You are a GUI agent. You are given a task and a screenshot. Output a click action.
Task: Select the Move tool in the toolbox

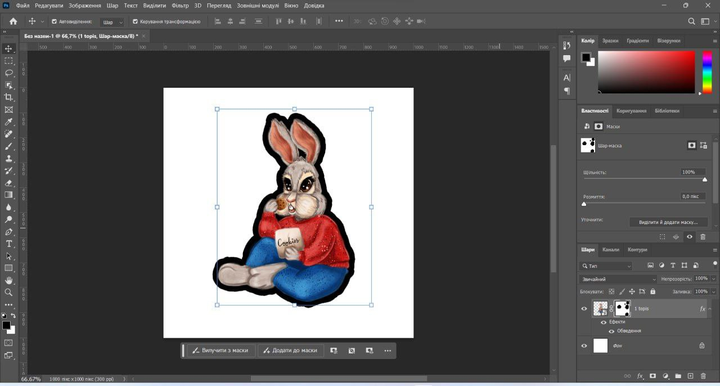[8, 48]
